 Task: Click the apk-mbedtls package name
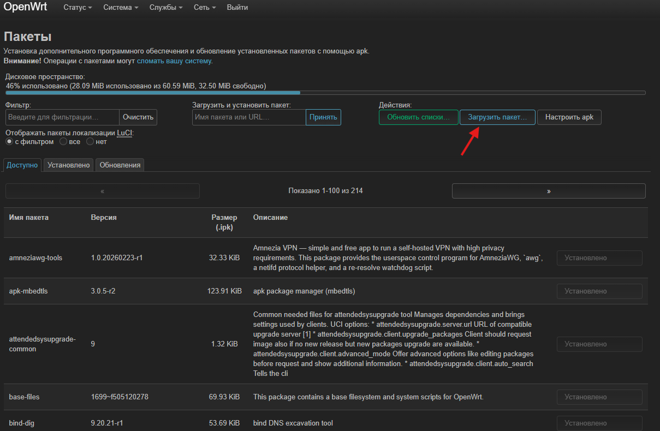pyautogui.click(x=28, y=291)
